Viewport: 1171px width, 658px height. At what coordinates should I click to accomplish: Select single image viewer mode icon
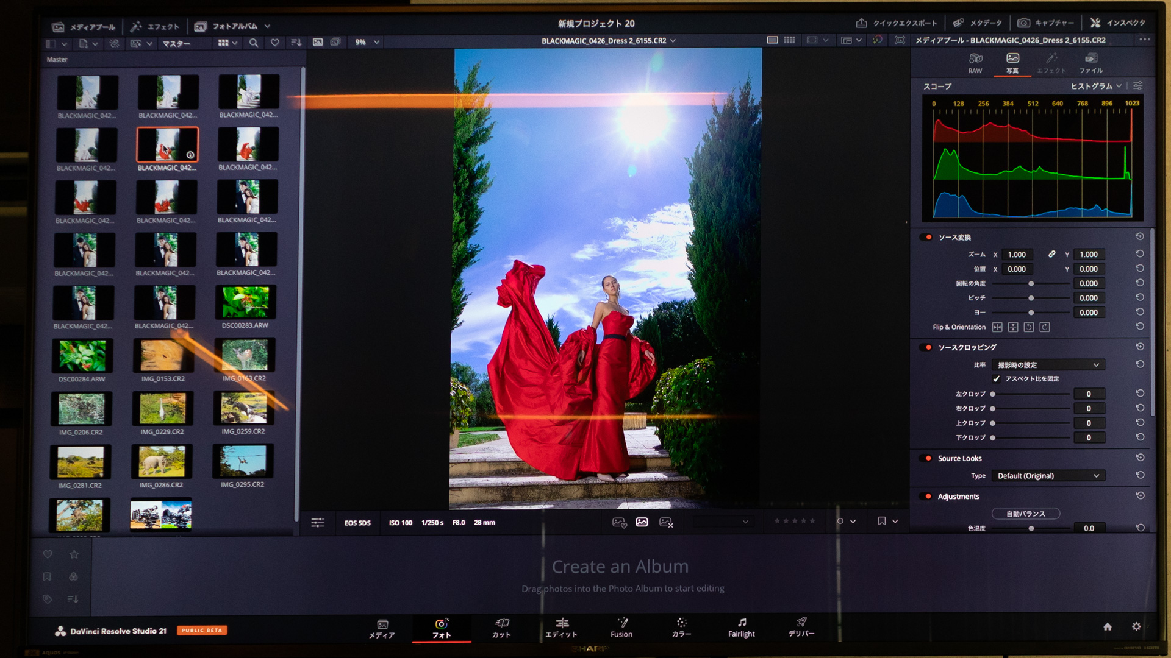(318, 42)
